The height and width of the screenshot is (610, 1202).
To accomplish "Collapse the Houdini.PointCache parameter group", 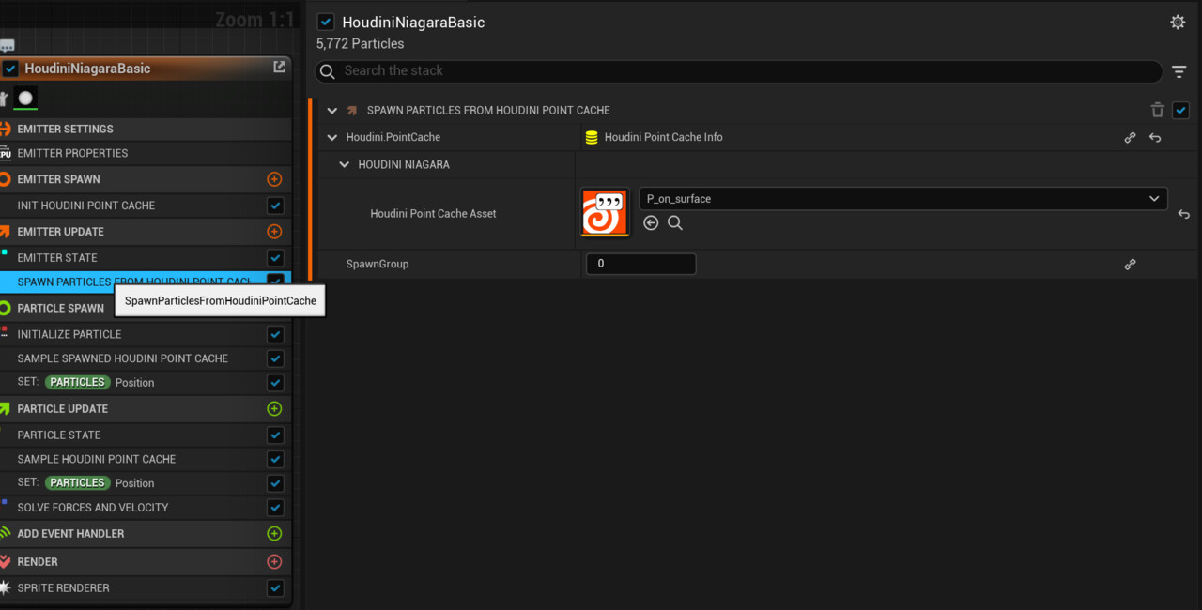I will tap(331, 137).
